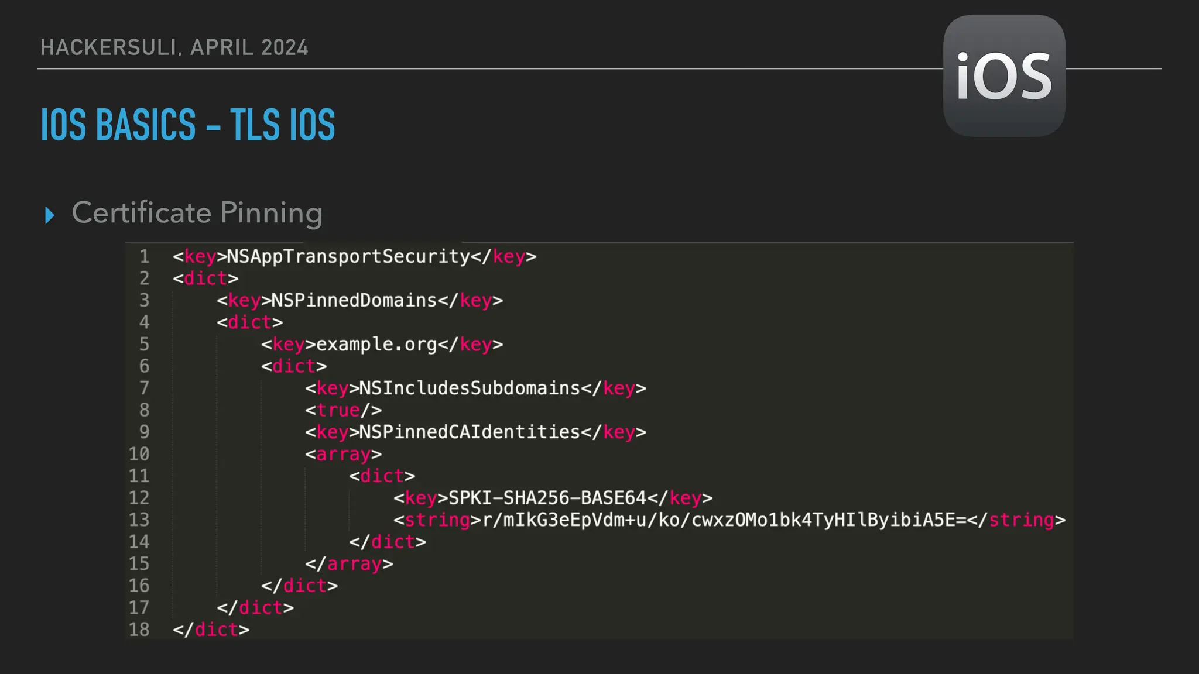Click the 'IOS BASICS – TLS IOS' title
1199x674 pixels.
coord(188,125)
